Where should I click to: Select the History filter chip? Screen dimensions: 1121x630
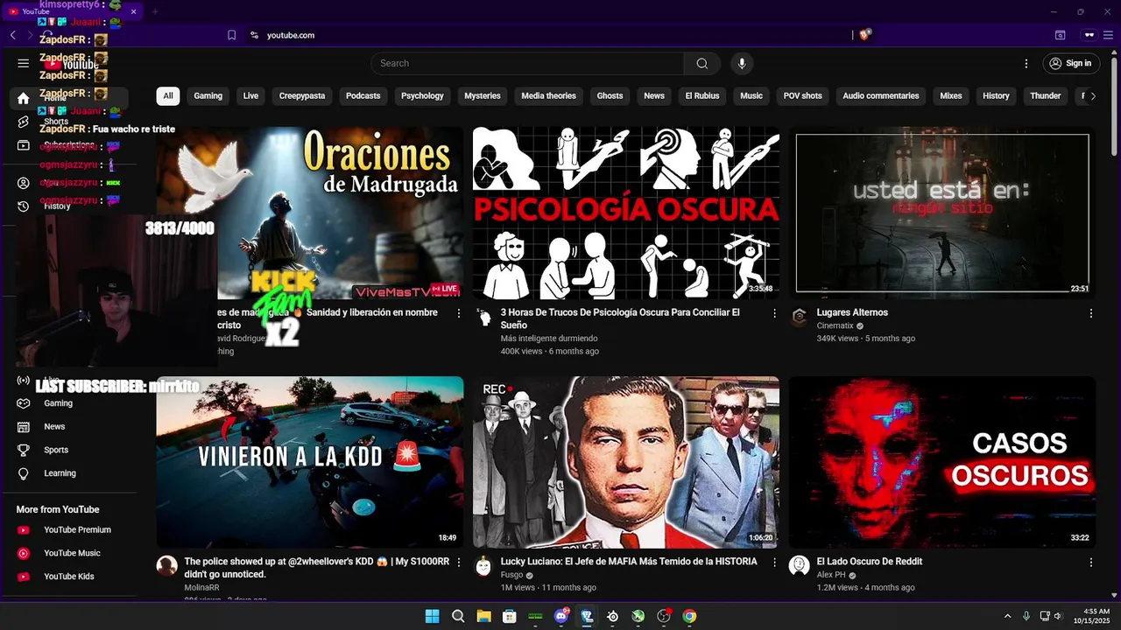996,96
